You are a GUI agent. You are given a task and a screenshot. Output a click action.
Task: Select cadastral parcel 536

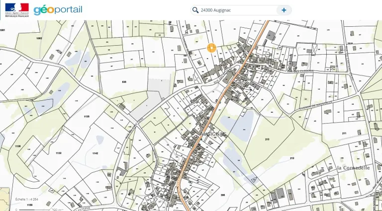[x=124, y=82]
